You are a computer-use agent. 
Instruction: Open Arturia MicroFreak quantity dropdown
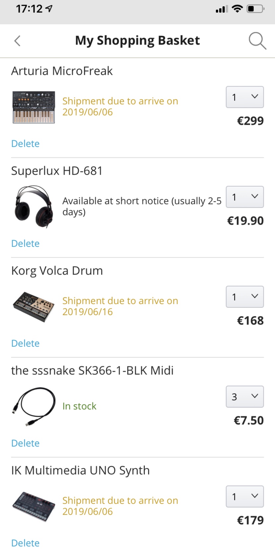(x=245, y=97)
